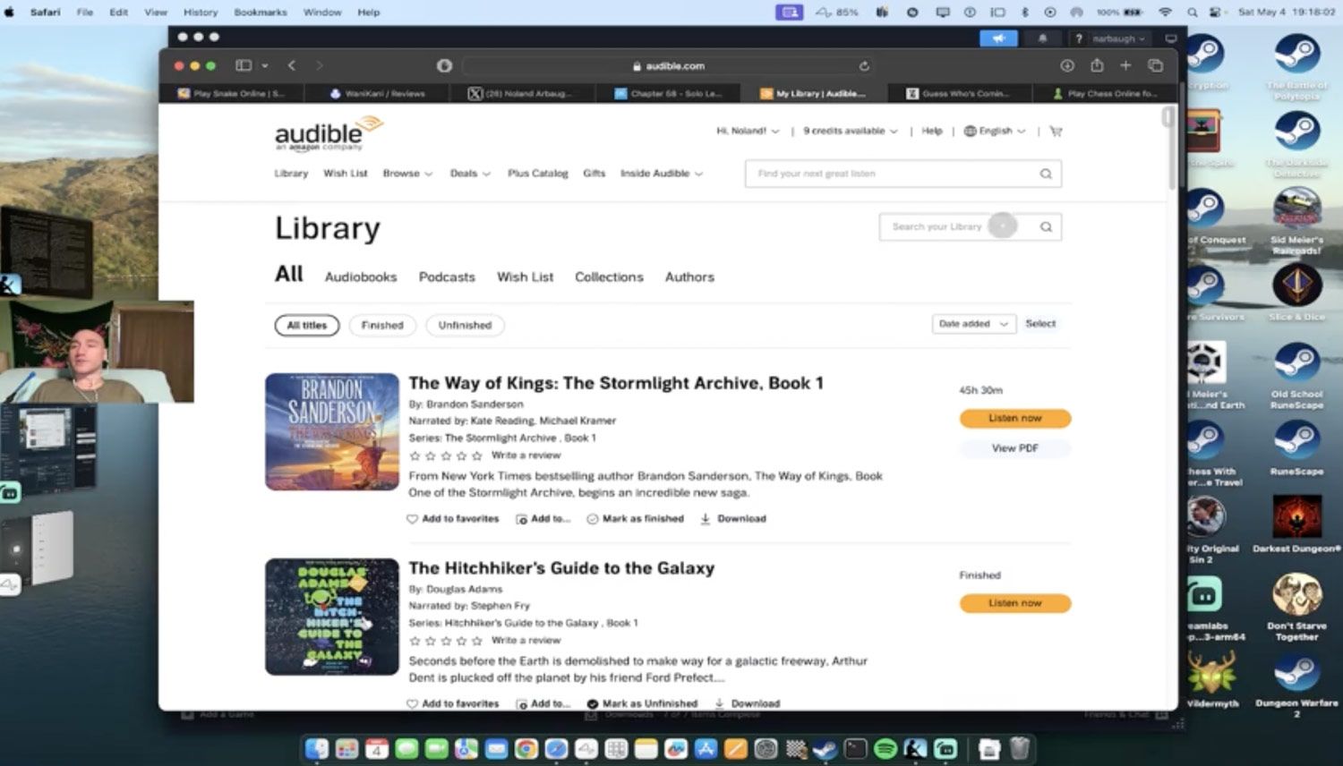Open the shopping cart icon
1343x766 pixels.
(x=1056, y=132)
